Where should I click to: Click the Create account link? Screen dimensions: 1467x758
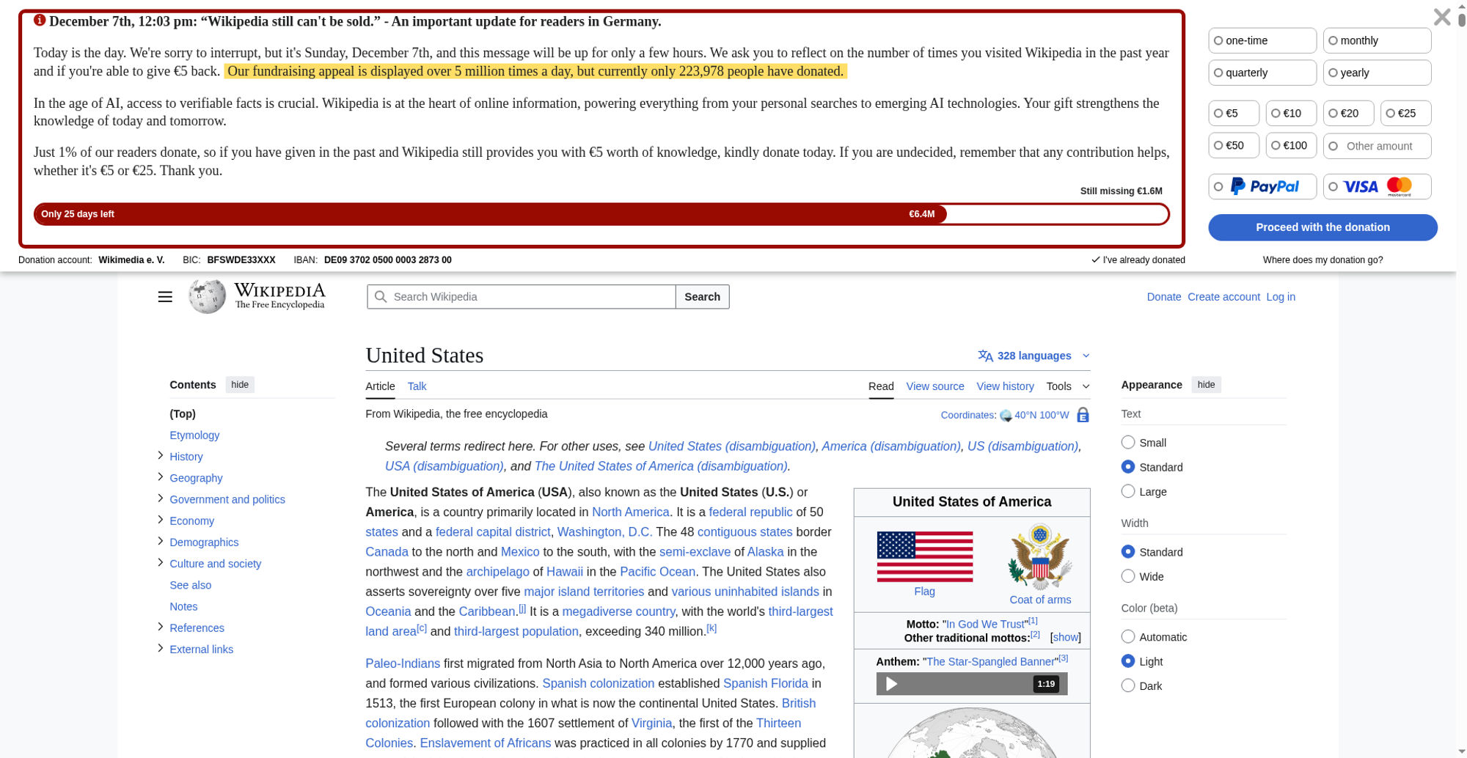point(1223,297)
